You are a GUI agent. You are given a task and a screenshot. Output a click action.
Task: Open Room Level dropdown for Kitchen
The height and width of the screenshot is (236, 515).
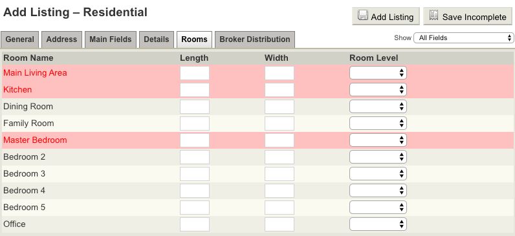coord(378,90)
